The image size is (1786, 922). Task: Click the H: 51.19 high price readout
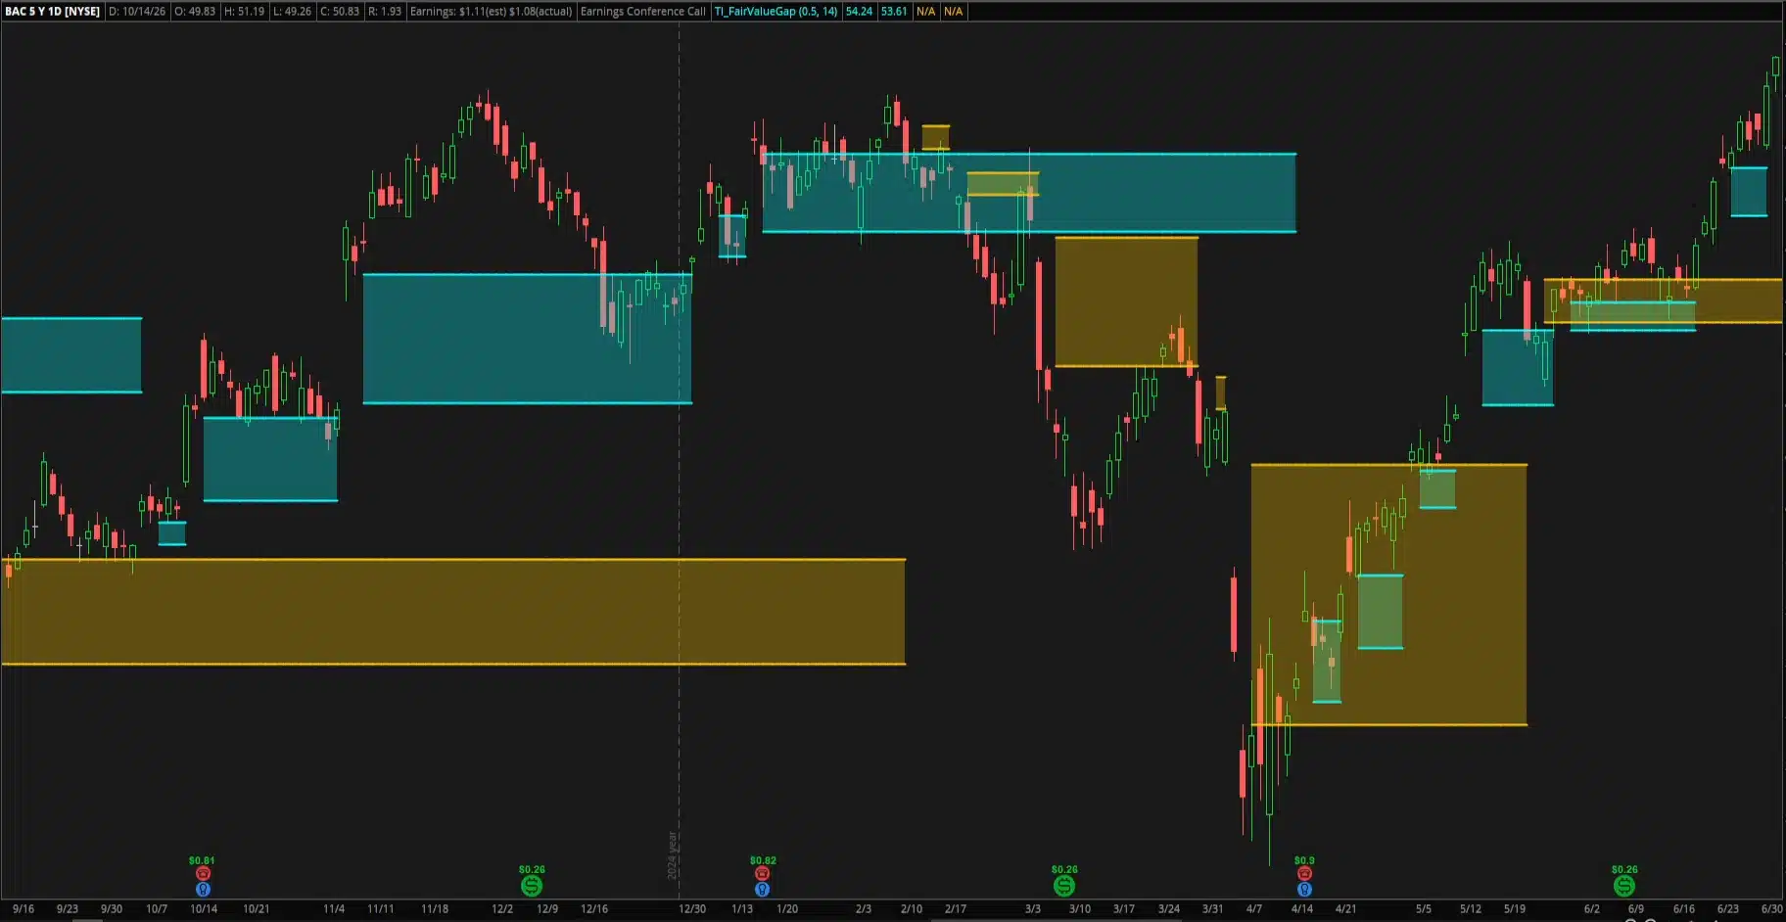point(244,12)
